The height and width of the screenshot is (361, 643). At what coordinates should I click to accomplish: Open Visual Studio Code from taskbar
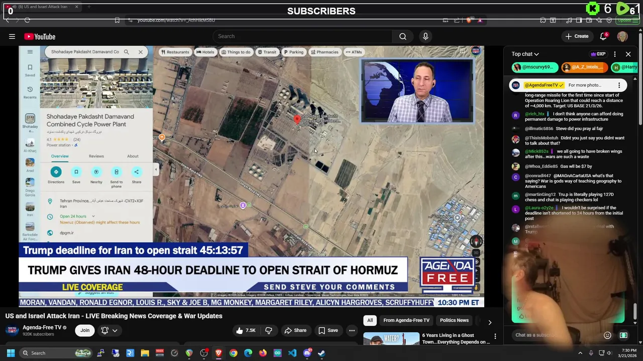pos(292,353)
